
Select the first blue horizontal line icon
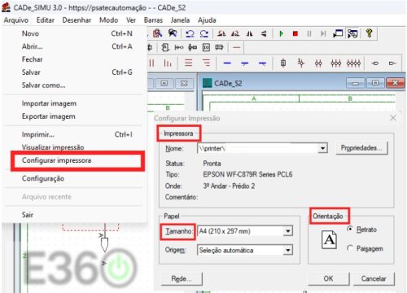227,63
